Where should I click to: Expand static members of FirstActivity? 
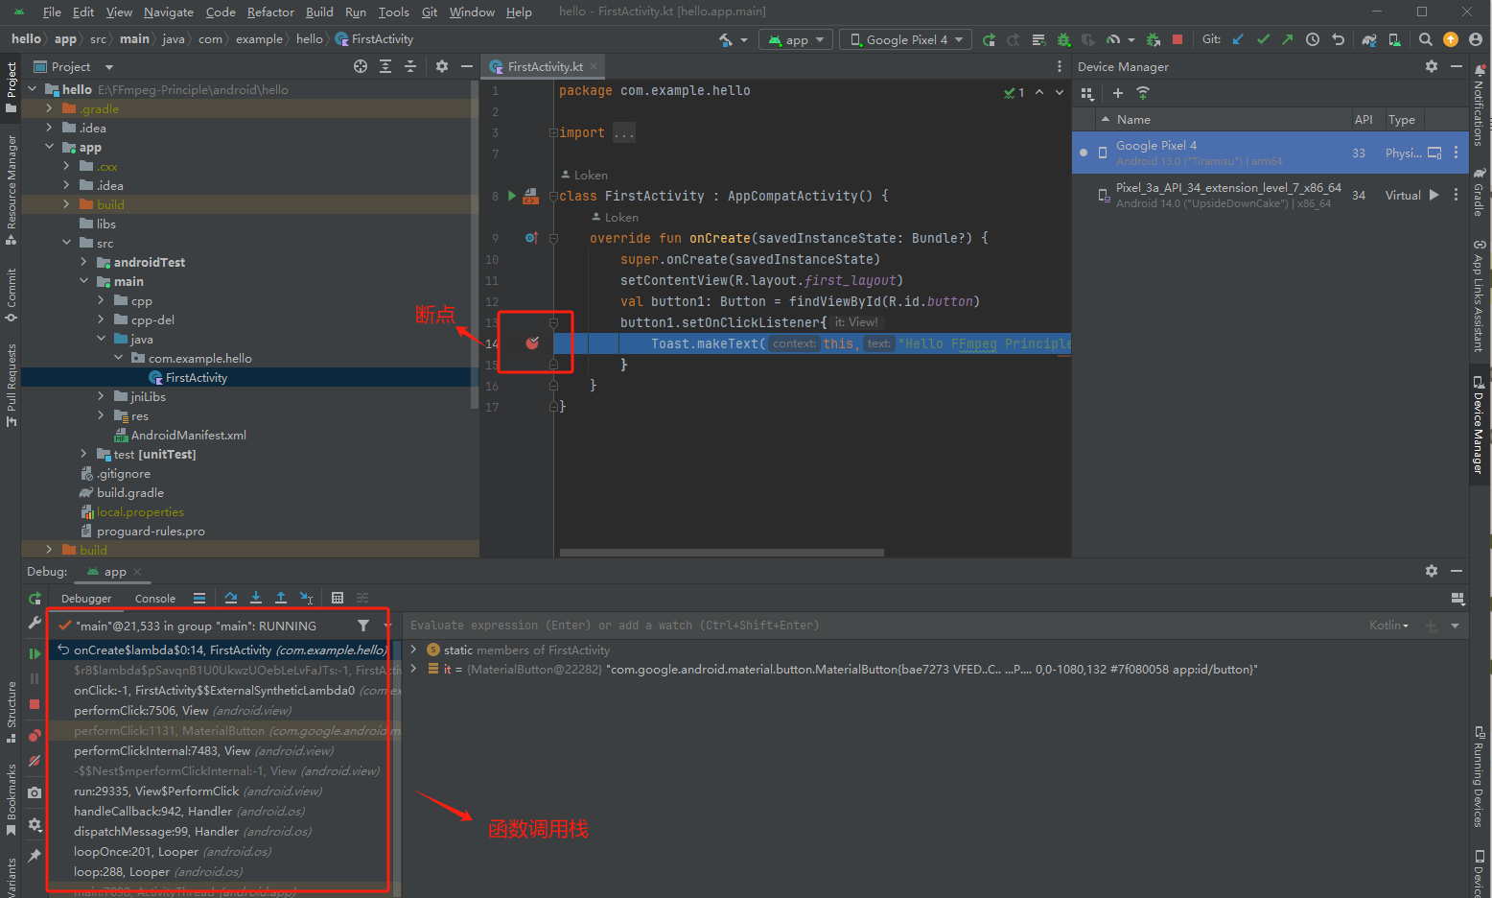tap(414, 650)
